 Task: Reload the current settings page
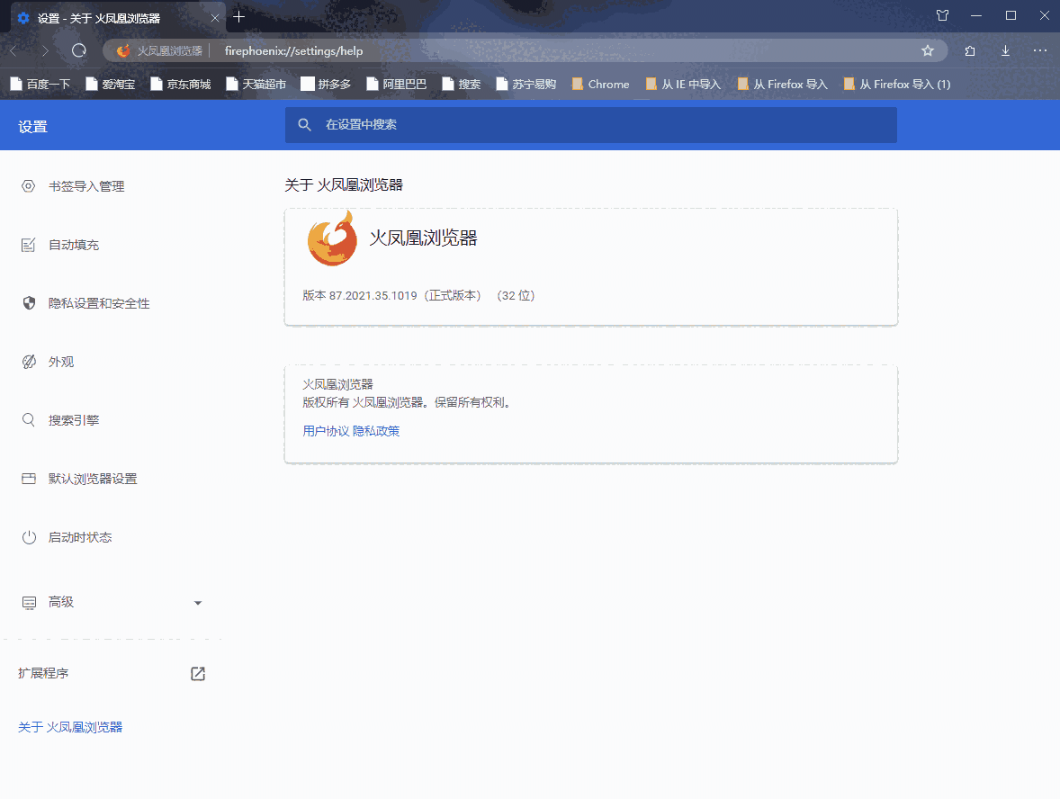(79, 51)
